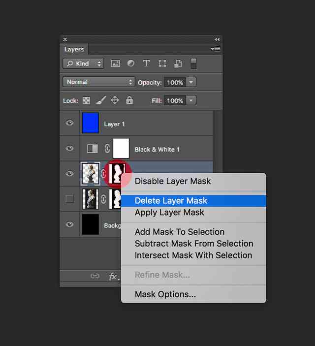Filter by adjustment layers icon

131,63
